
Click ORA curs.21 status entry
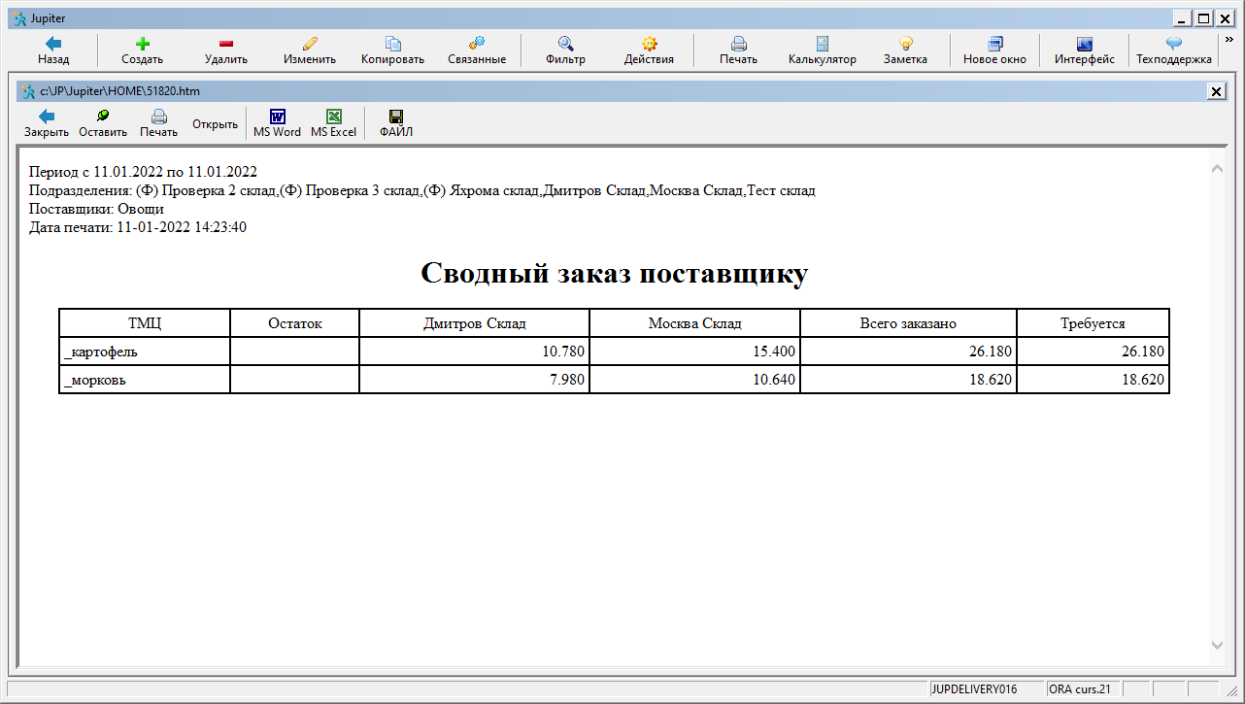tap(1080, 689)
